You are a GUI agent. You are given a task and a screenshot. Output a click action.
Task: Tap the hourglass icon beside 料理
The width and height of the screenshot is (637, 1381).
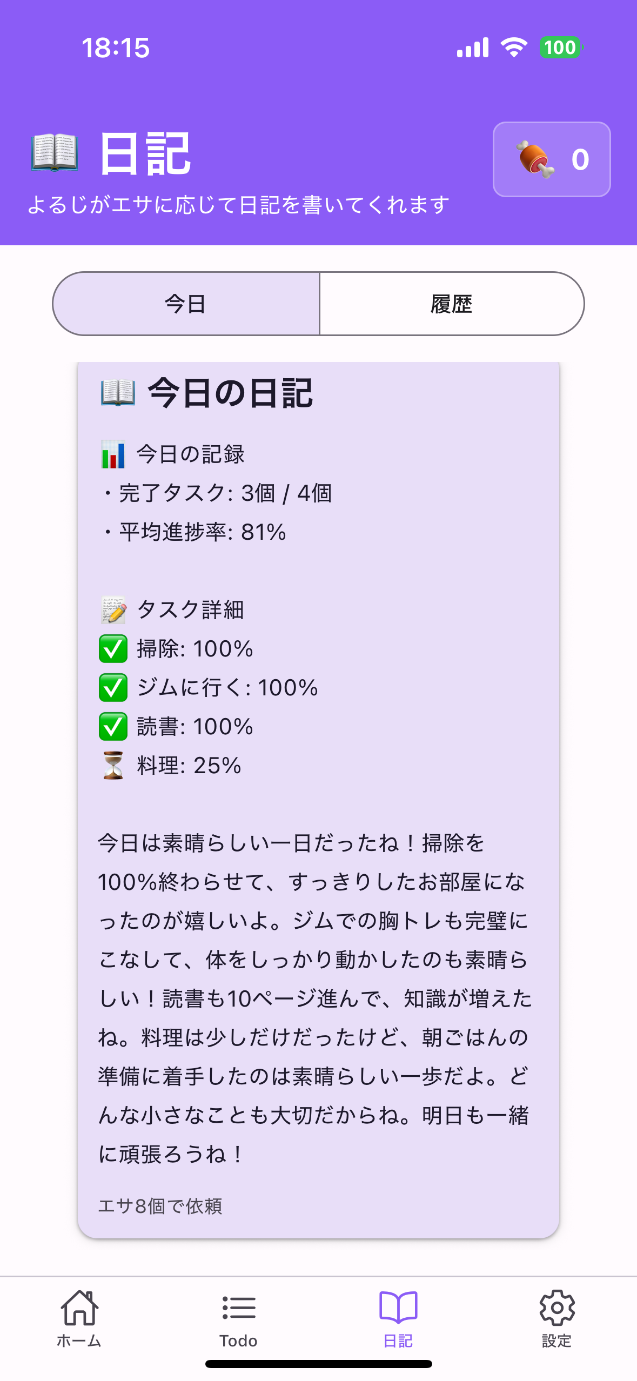(x=113, y=766)
